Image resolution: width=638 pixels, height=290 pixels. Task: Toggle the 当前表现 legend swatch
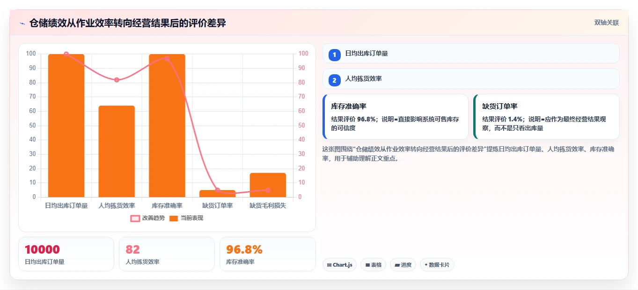(x=174, y=218)
